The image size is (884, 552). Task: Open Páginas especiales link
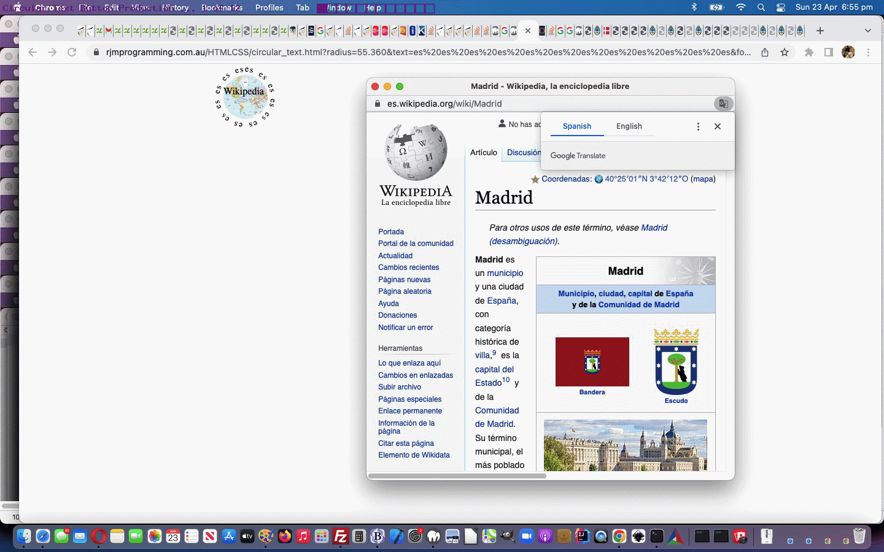point(409,399)
